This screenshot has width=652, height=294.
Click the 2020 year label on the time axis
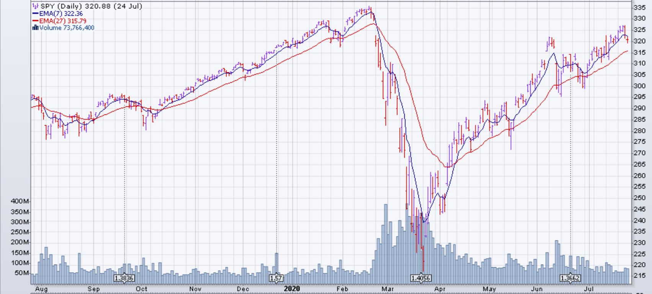pos(292,289)
